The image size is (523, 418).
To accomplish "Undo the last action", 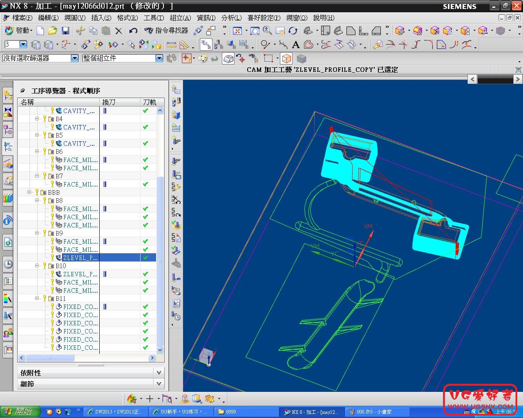I will pos(133,31).
